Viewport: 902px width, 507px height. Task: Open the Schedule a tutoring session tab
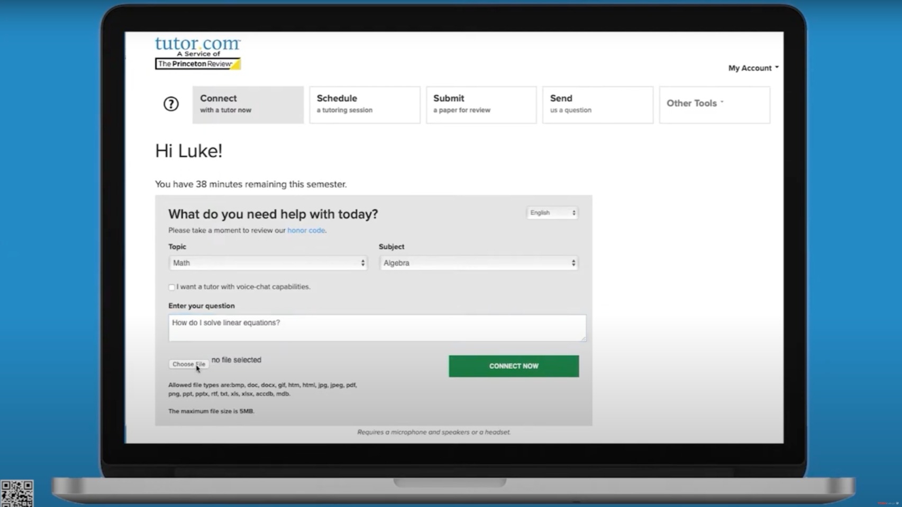365,105
